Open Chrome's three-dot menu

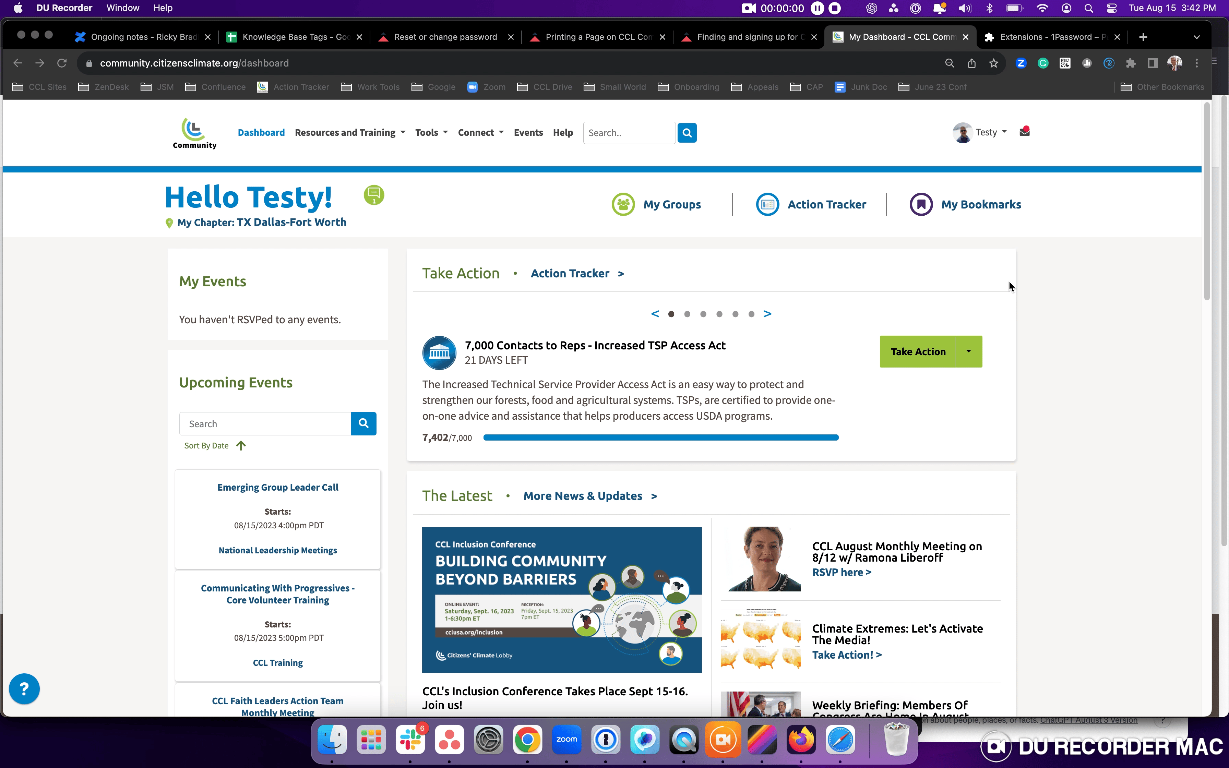[x=1197, y=63]
